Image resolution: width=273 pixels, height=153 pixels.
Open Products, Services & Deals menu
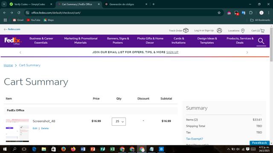pyautogui.click(x=240, y=41)
